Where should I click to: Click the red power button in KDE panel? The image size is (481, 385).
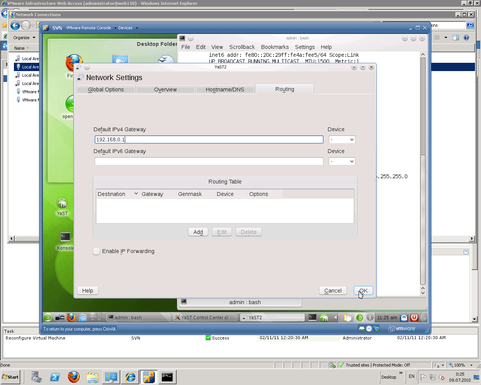pos(414,317)
